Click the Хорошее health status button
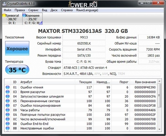Screen dimensions: 166x136 point(17,49)
